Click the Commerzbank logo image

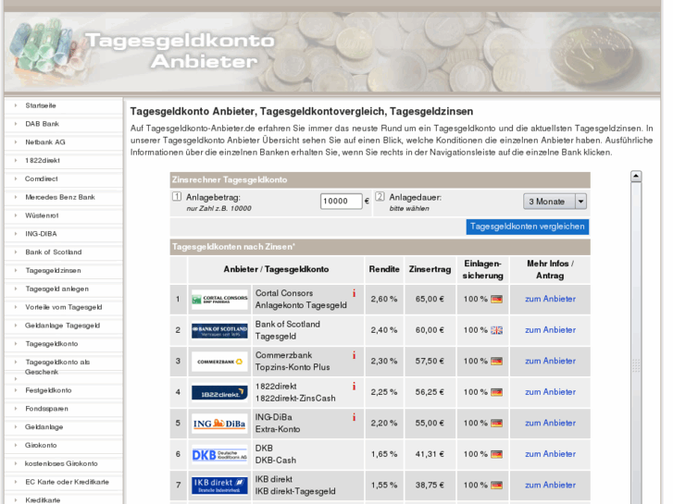(219, 362)
